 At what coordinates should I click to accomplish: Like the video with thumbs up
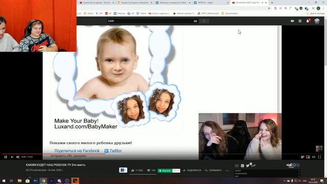137,170
